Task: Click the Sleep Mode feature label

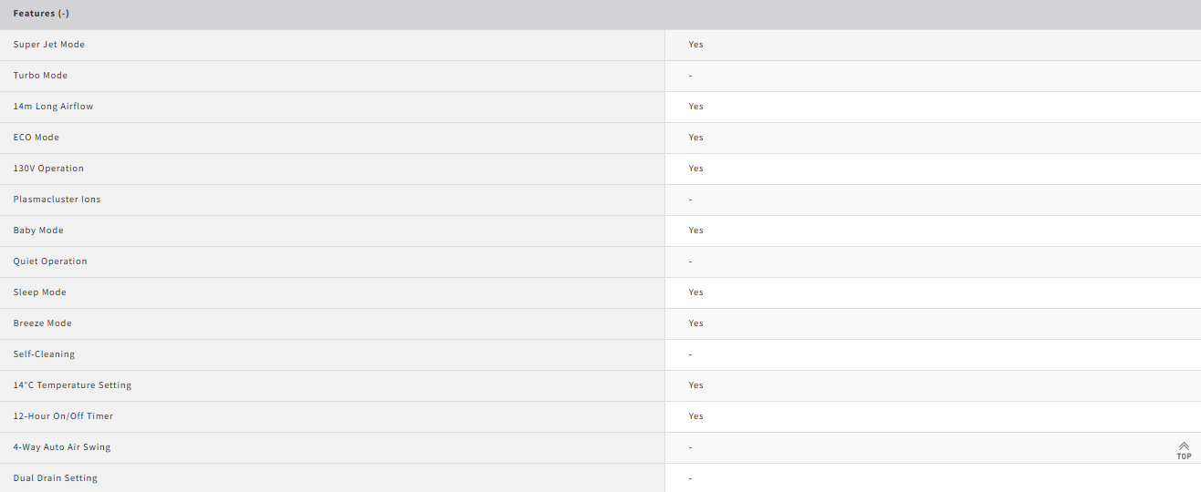Action: pyautogui.click(x=40, y=292)
